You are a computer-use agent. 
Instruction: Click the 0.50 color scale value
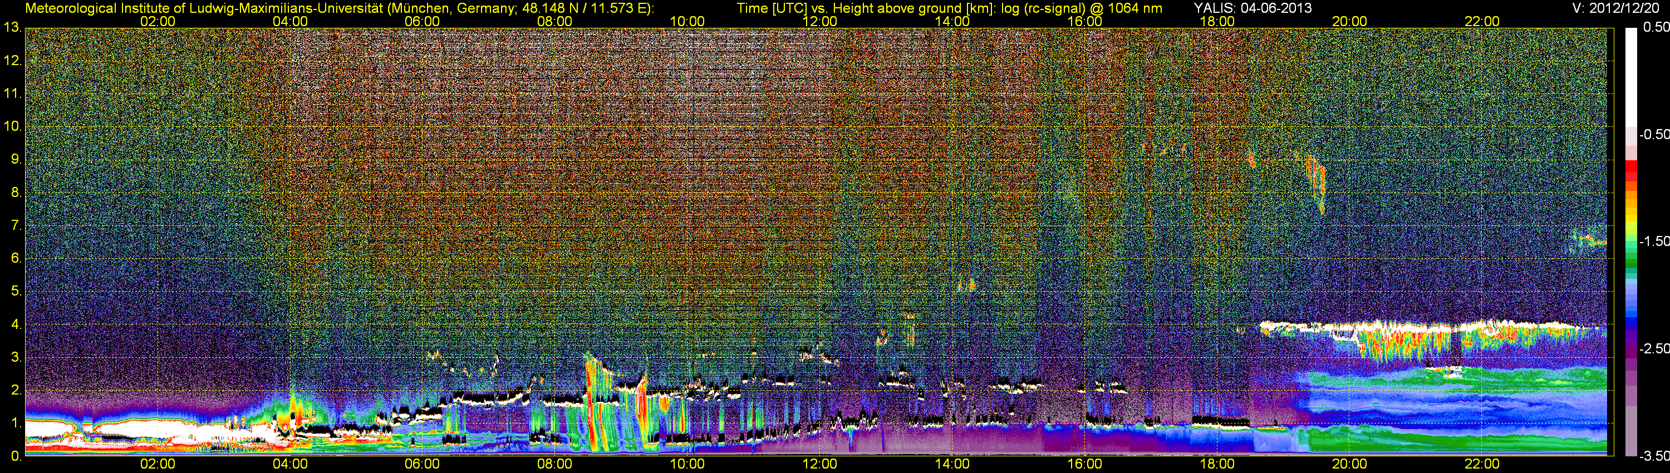point(1657,27)
